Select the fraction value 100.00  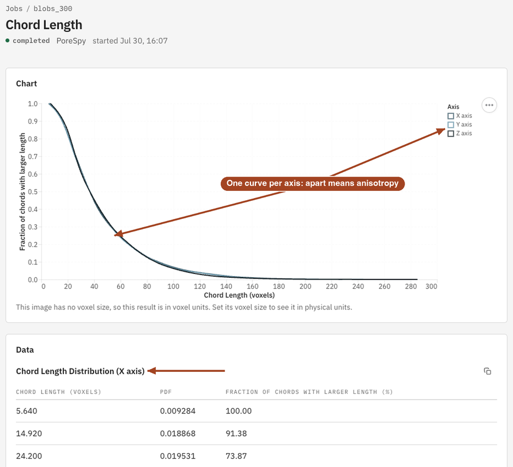pyautogui.click(x=238, y=411)
